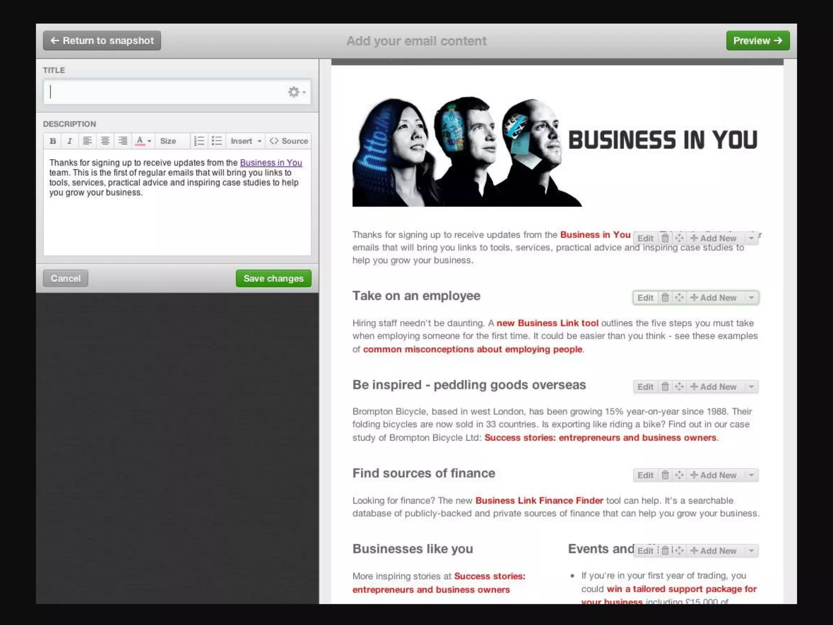
Task: Toggle italic formatting in description toolbar
Action: click(70, 141)
